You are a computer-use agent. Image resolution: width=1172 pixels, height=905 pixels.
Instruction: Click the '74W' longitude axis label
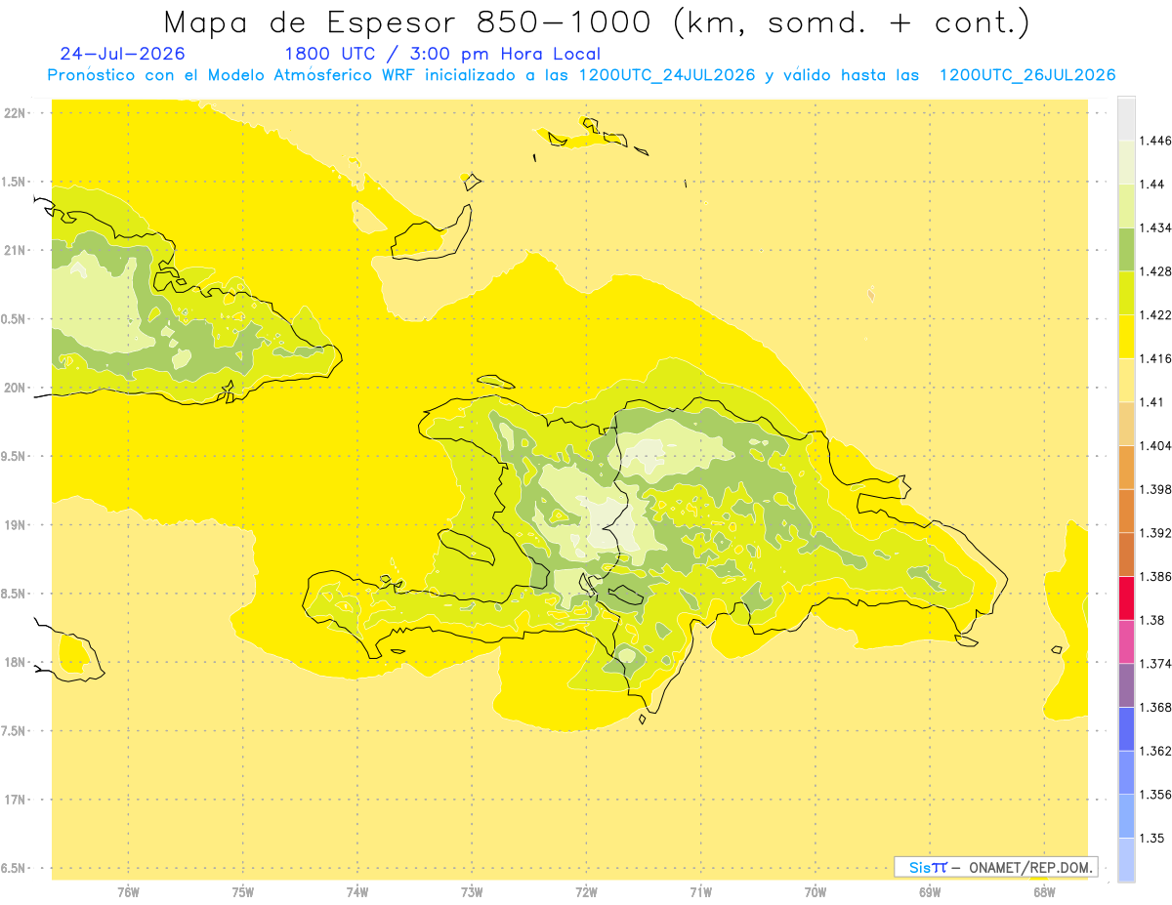tap(356, 892)
